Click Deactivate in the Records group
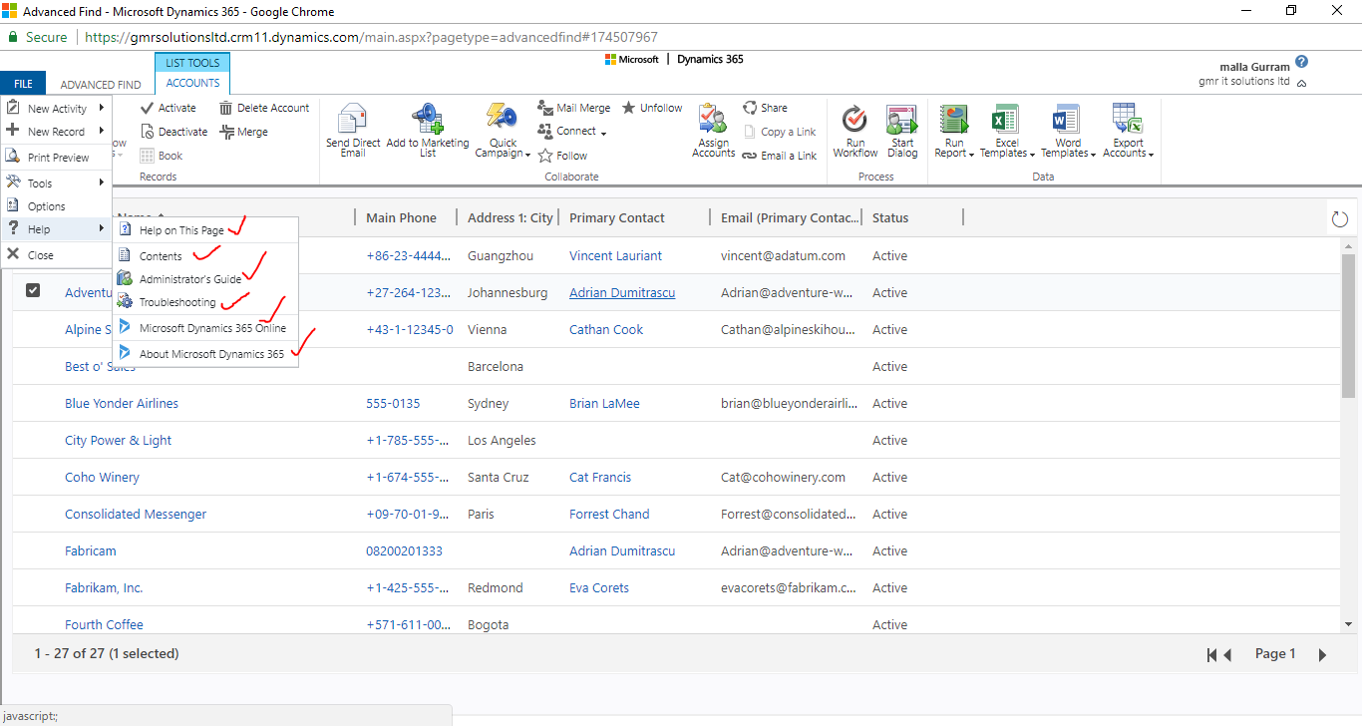 tap(173, 132)
